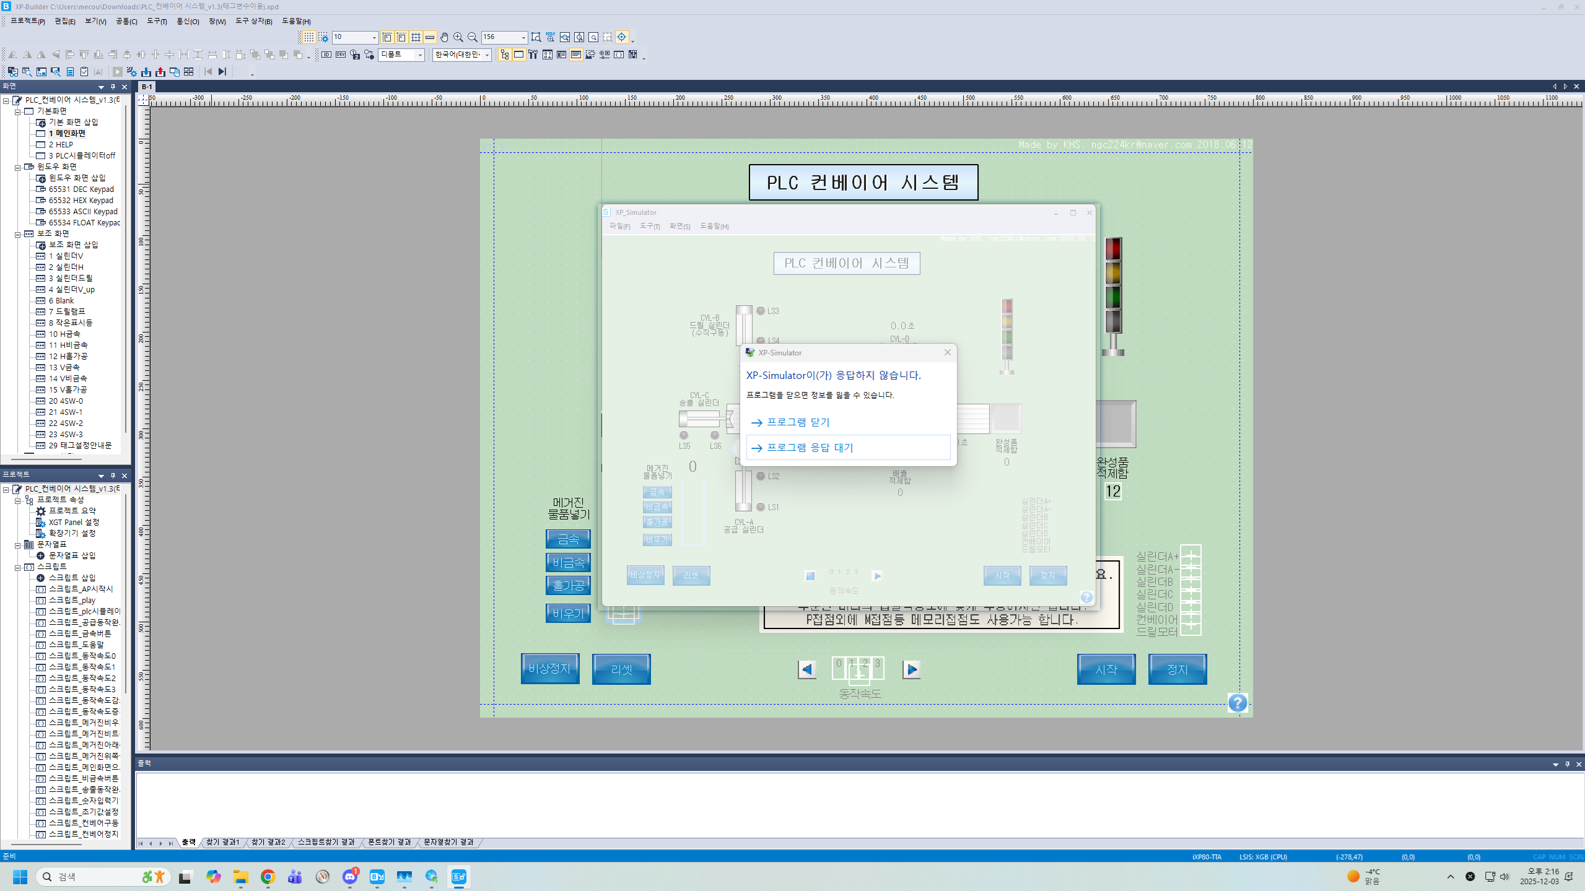This screenshot has height=891, width=1585.
Task: Open the 디폴트 combo box
Action: [420, 55]
